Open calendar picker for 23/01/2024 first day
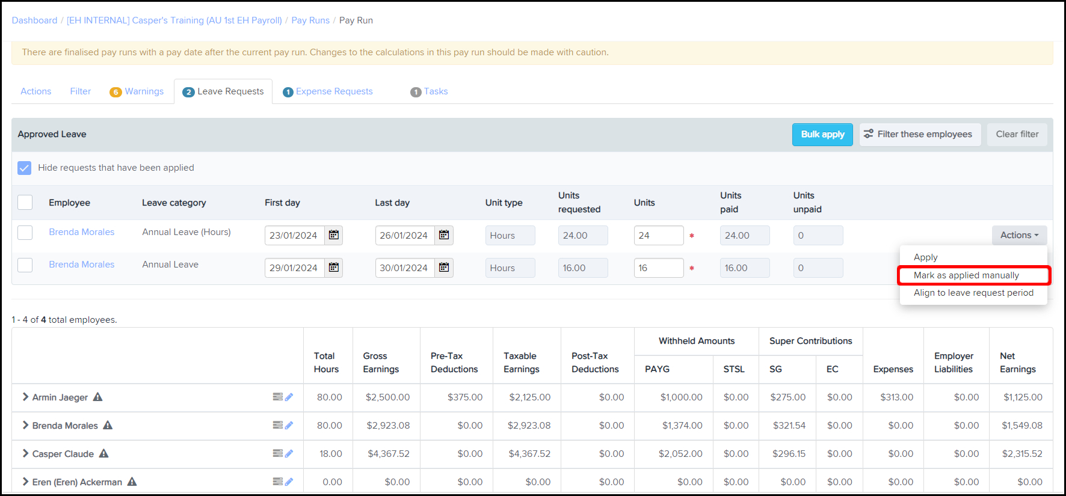Screen dimensions: 1066x496 (334, 235)
